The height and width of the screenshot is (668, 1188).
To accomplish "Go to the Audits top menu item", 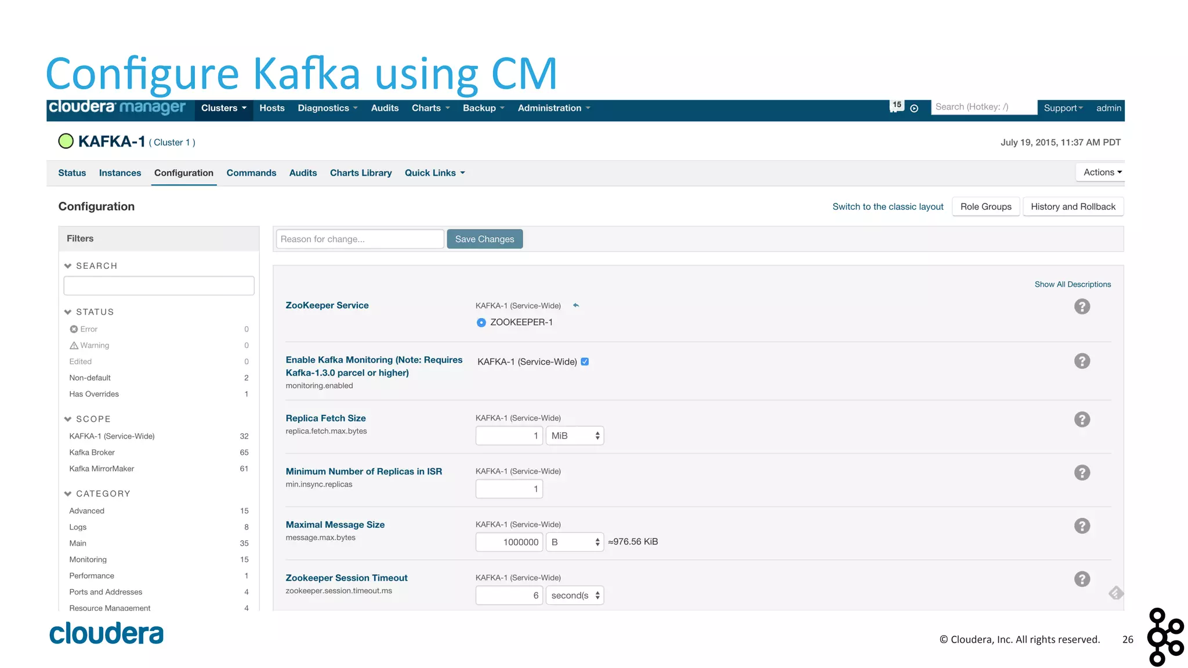I will coord(385,108).
